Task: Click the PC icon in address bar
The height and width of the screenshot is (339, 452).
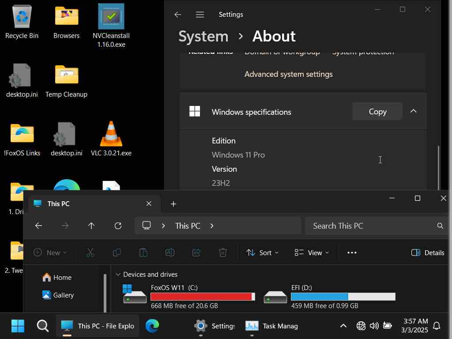Action: tap(147, 226)
